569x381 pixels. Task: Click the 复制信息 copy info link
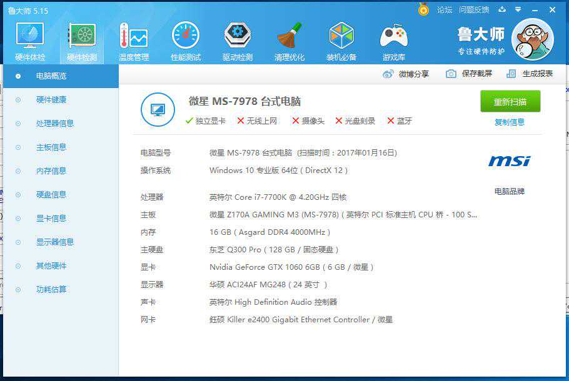[510, 122]
